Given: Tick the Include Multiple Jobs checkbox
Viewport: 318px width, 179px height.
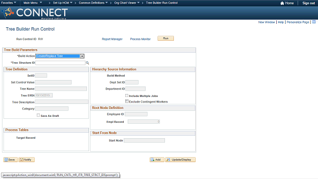Looking at the screenshot, I should point(127,95).
